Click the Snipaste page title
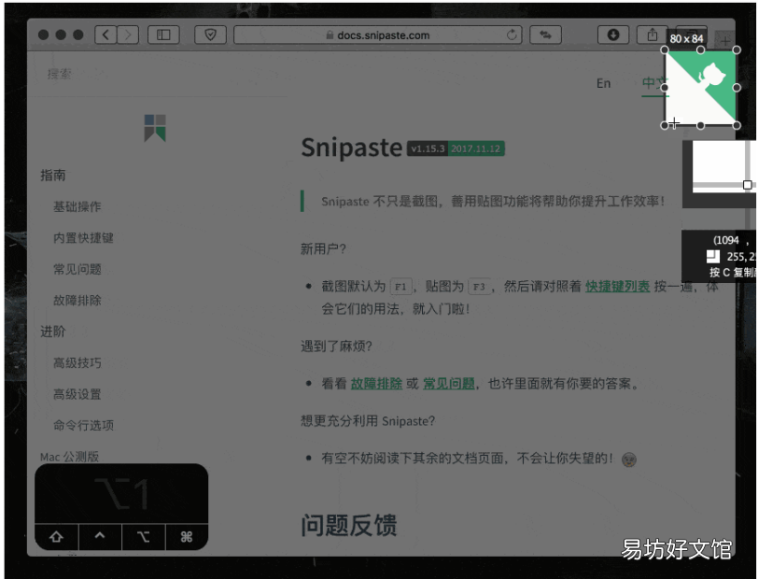Screen dimensions: 758x579 (351, 147)
